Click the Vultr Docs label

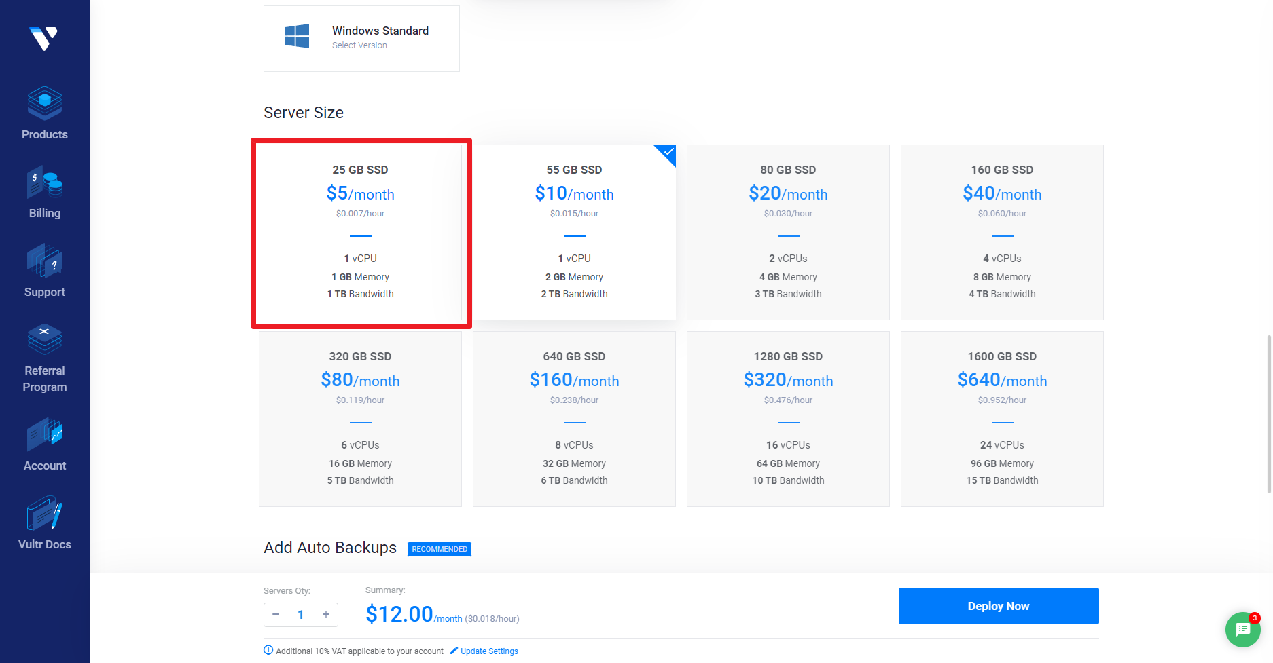(x=45, y=544)
